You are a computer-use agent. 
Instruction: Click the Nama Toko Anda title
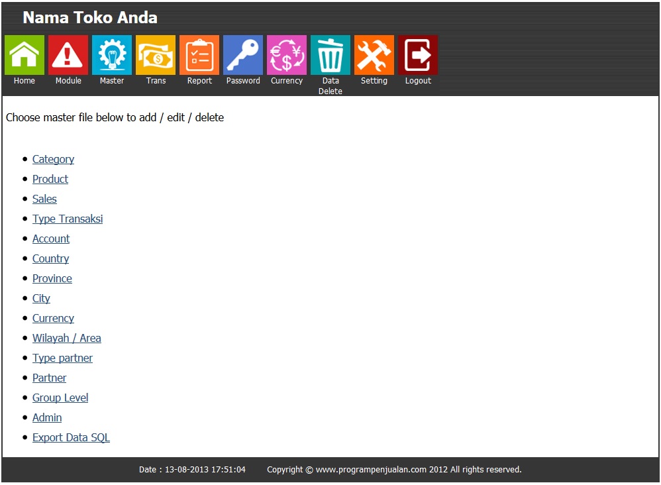(x=90, y=18)
